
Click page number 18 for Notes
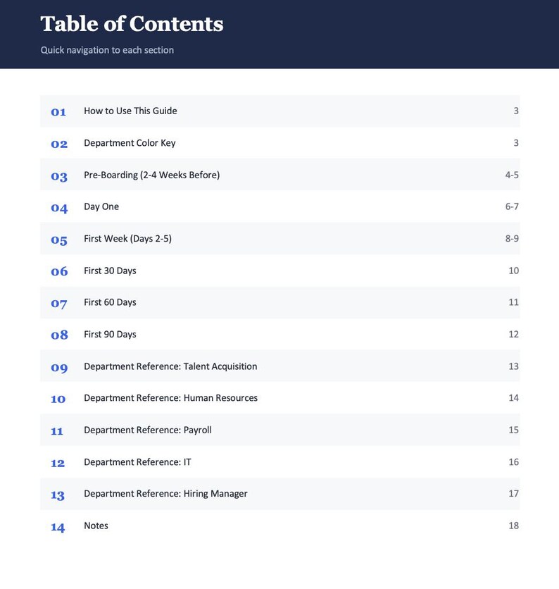(513, 526)
